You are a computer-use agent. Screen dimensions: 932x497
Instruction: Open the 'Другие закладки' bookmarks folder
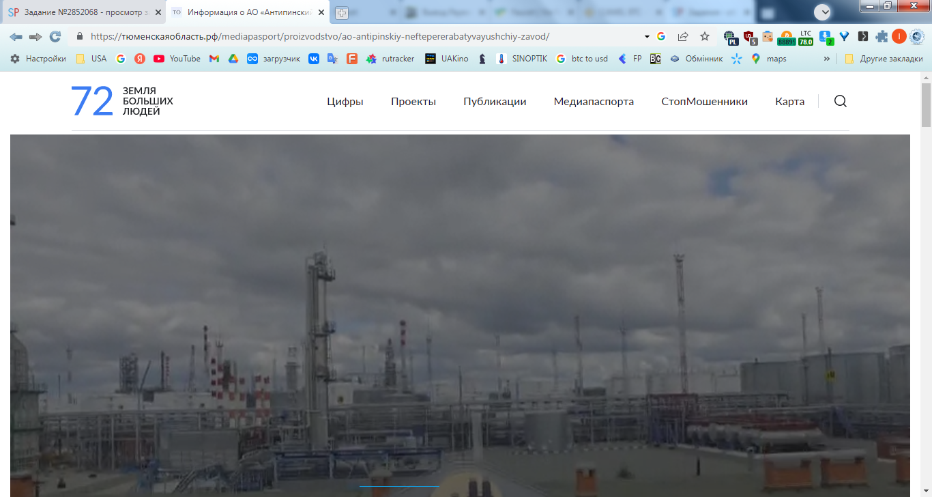[884, 59]
